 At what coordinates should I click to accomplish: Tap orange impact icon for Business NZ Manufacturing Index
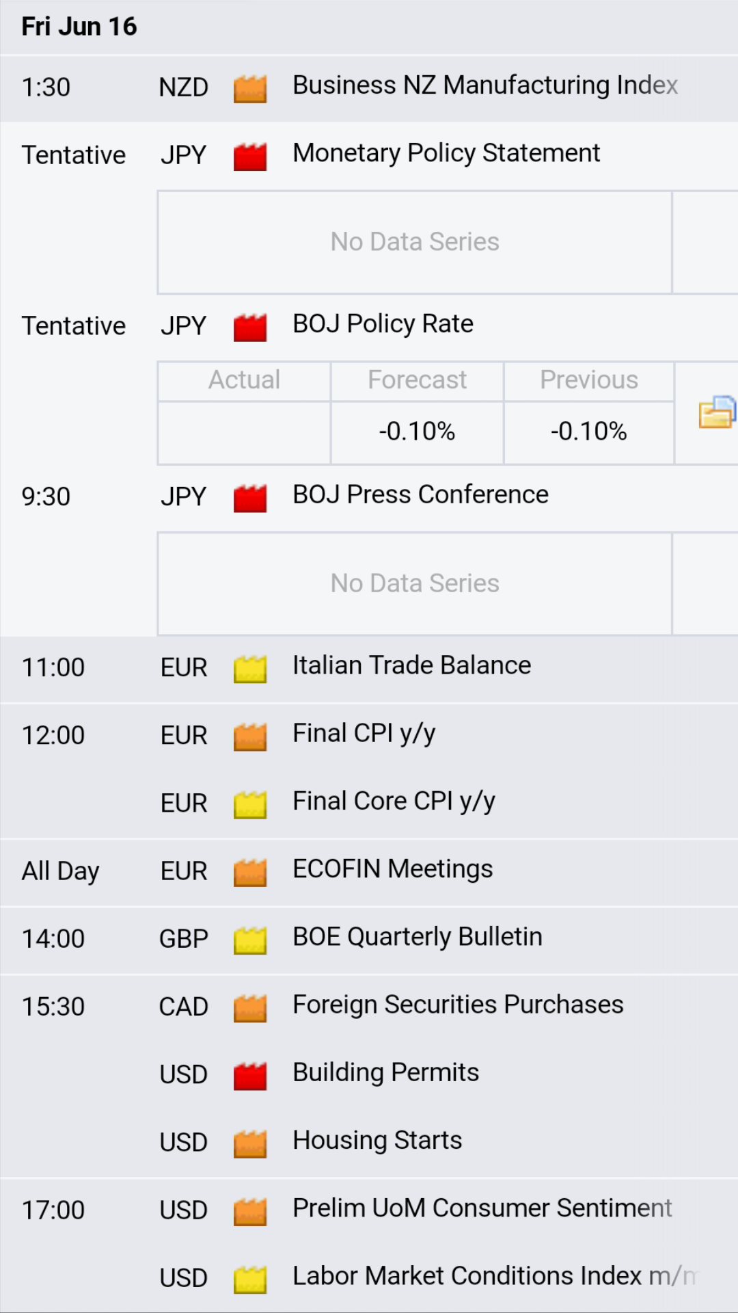coord(250,89)
